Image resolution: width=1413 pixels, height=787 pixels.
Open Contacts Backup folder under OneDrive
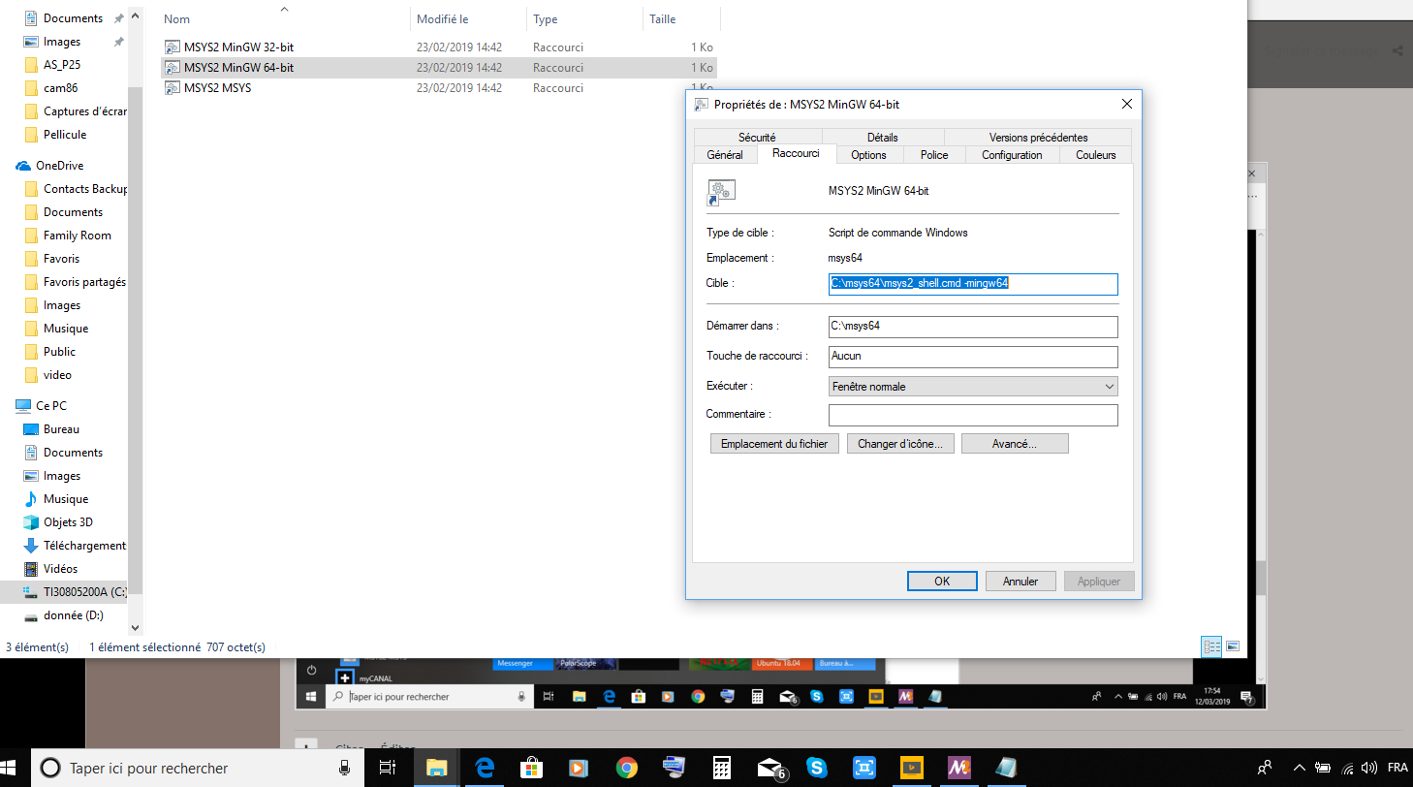(x=85, y=189)
